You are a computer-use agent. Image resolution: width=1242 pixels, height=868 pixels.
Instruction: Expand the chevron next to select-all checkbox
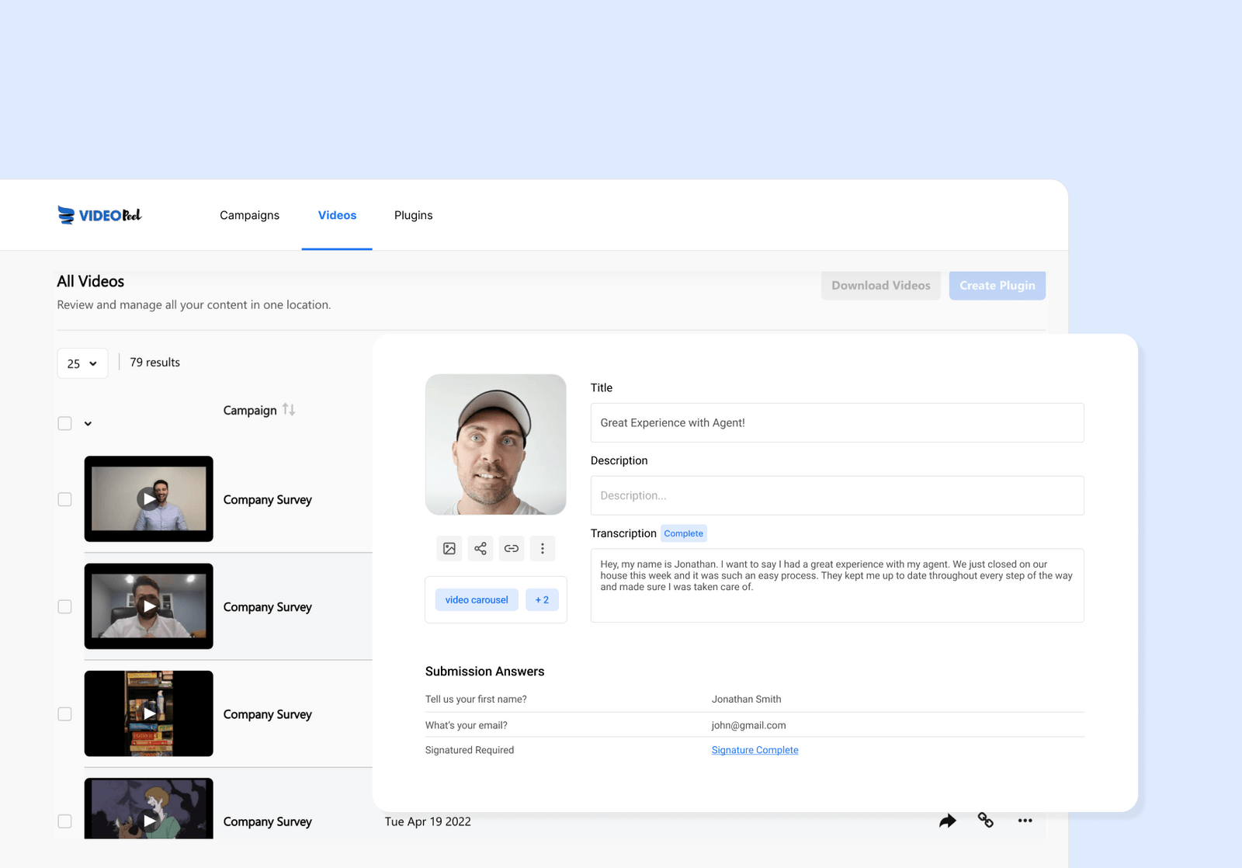coord(88,424)
